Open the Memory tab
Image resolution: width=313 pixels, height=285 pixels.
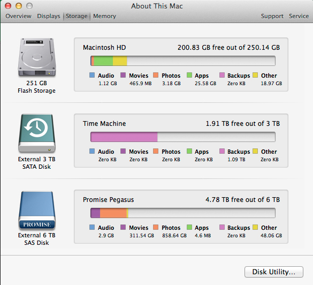coord(104,16)
